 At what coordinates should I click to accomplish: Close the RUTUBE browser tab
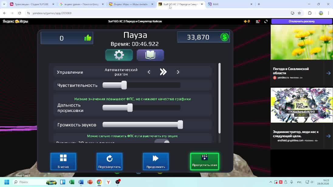click(53, 4)
